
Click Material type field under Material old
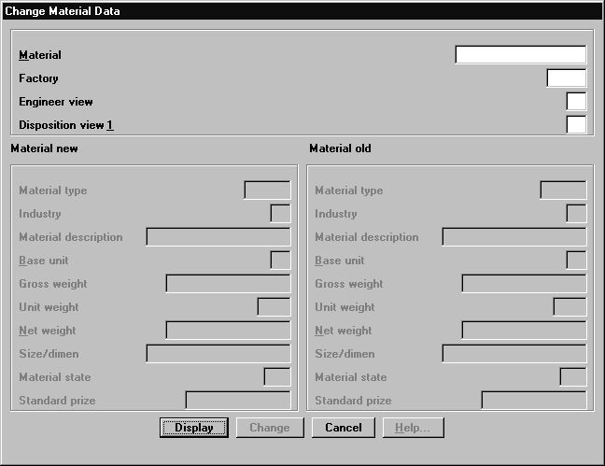563,191
